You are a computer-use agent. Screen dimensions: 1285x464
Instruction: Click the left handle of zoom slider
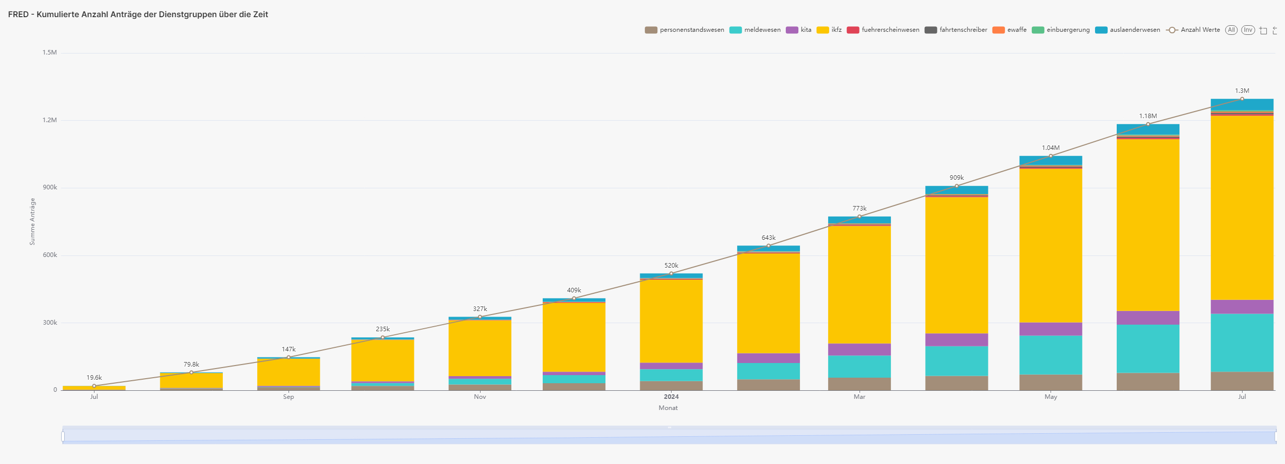coord(63,437)
